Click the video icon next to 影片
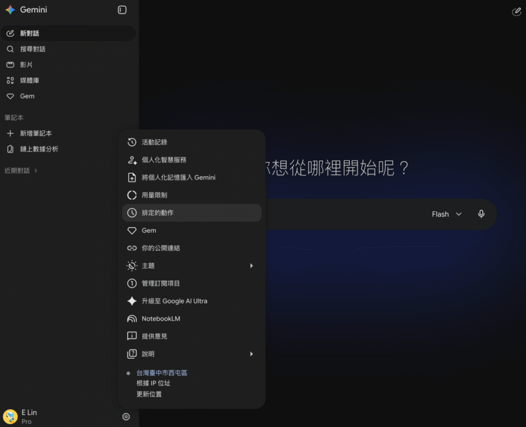This screenshot has height=427, width=526. tap(10, 65)
